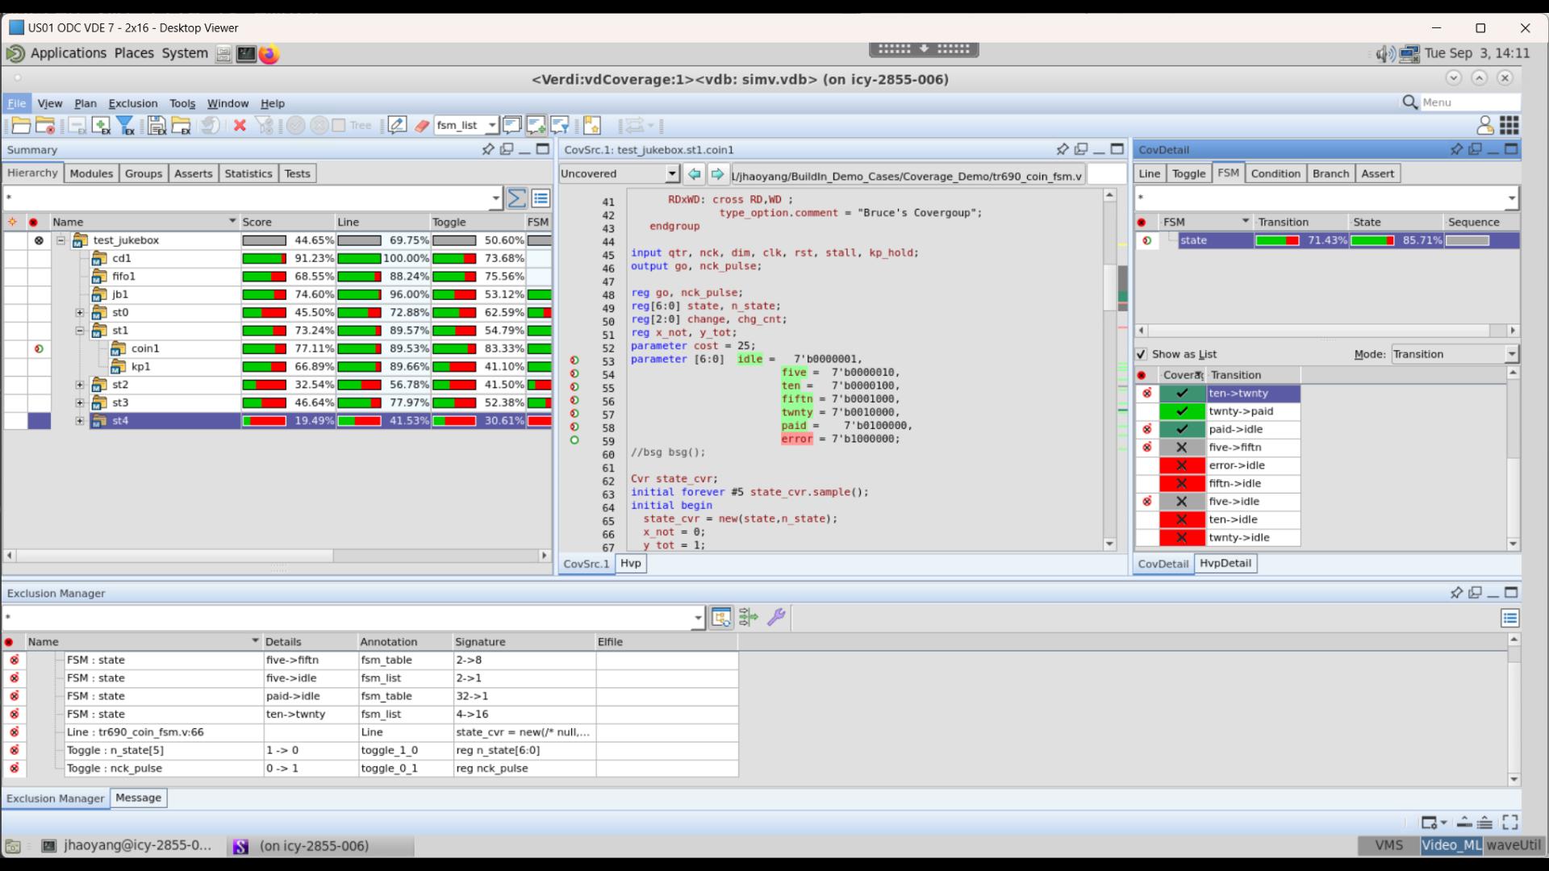Click the Menu search field
1549x871 pixels.
click(x=1469, y=102)
